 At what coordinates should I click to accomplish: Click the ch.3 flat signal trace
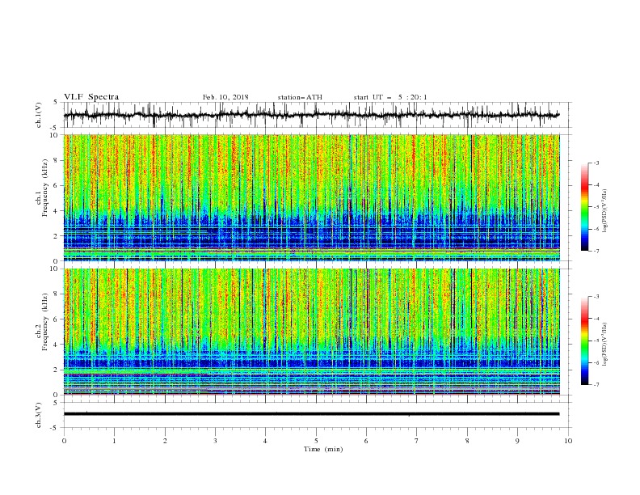311,414
